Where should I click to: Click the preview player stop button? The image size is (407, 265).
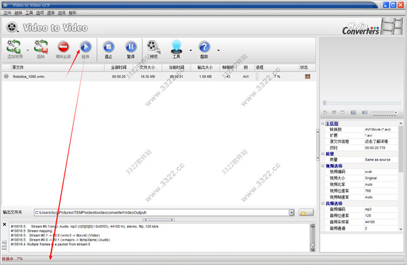[x=343, y=113]
